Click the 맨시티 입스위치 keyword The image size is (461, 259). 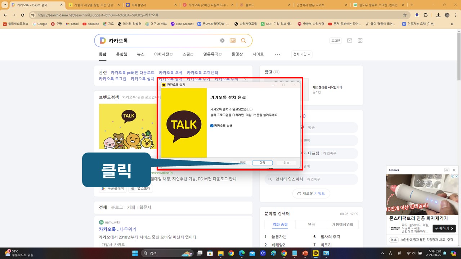pyautogui.click(x=289, y=179)
